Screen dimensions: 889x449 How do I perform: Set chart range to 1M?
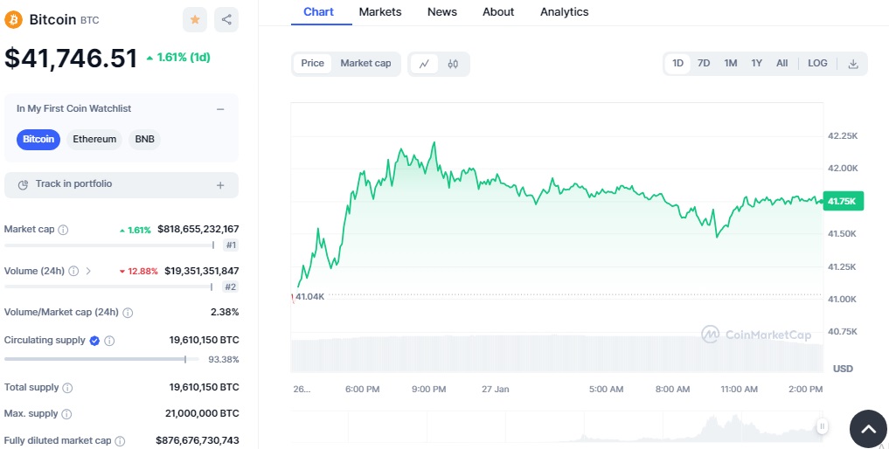[730, 64]
